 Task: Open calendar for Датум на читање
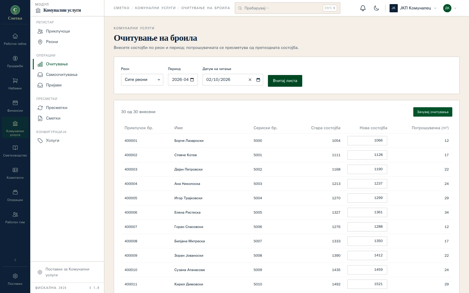click(x=258, y=80)
